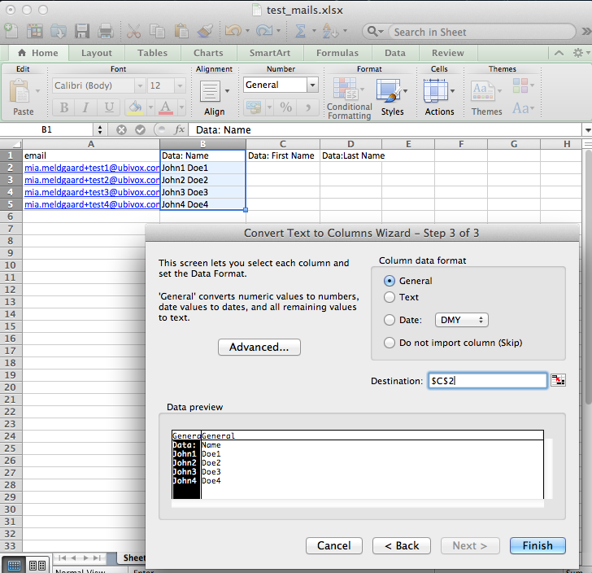The width and height of the screenshot is (592, 573).
Task: Select the Text column data format radio
Action: pos(390,297)
